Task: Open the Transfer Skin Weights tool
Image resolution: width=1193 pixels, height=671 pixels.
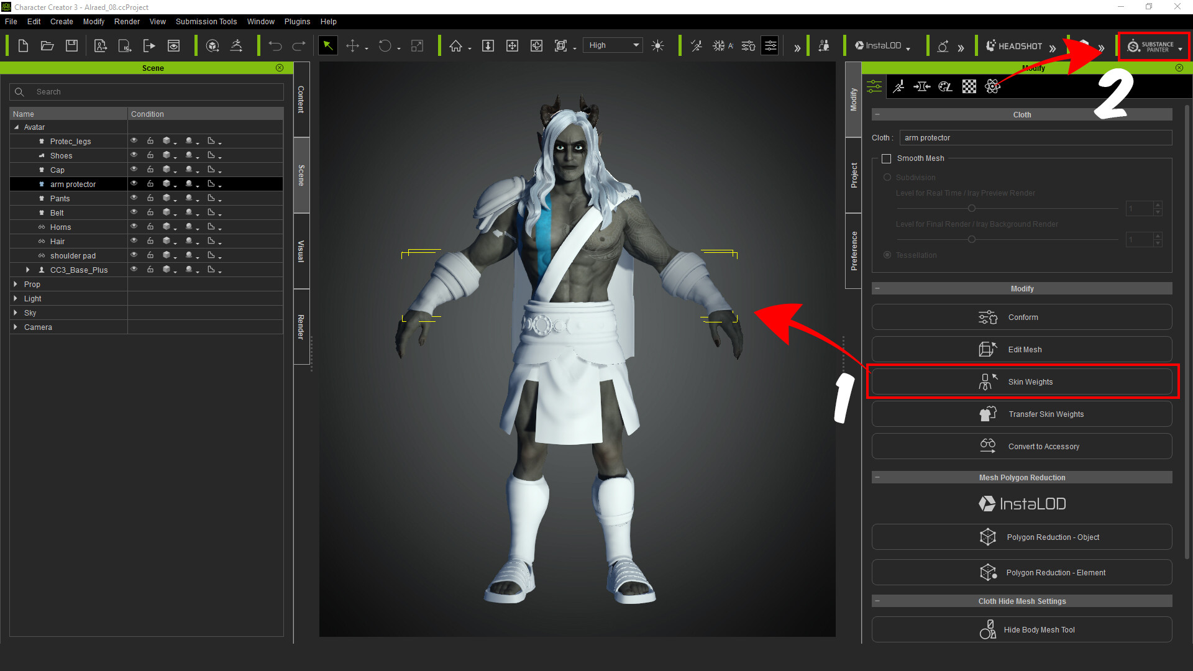Action: (x=1022, y=414)
